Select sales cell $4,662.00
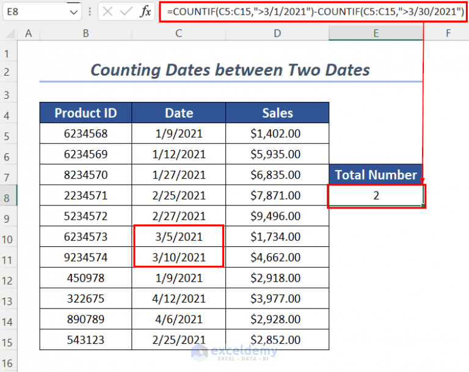The image size is (469, 372). point(277,257)
